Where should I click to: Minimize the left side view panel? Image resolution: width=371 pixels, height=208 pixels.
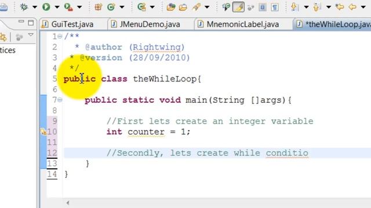21,22
